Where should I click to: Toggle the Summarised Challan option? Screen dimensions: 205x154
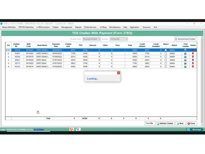pyautogui.click(x=185, y=39)
